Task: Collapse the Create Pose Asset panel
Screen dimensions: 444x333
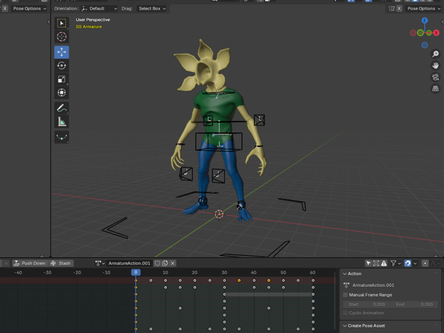Action: click(345, 325)
